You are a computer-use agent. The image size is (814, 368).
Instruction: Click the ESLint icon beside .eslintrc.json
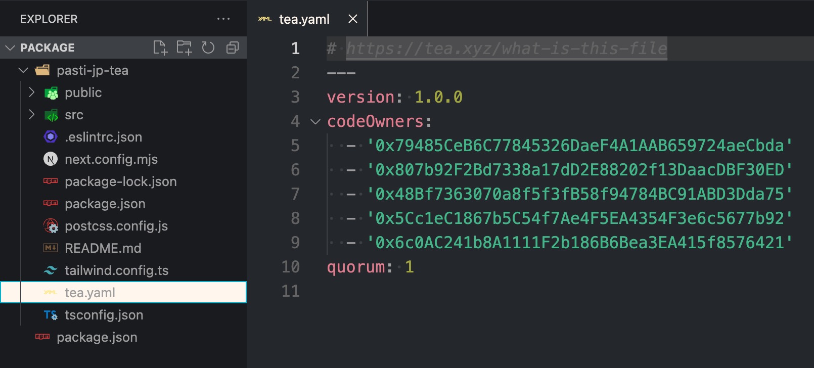(51, 137)
